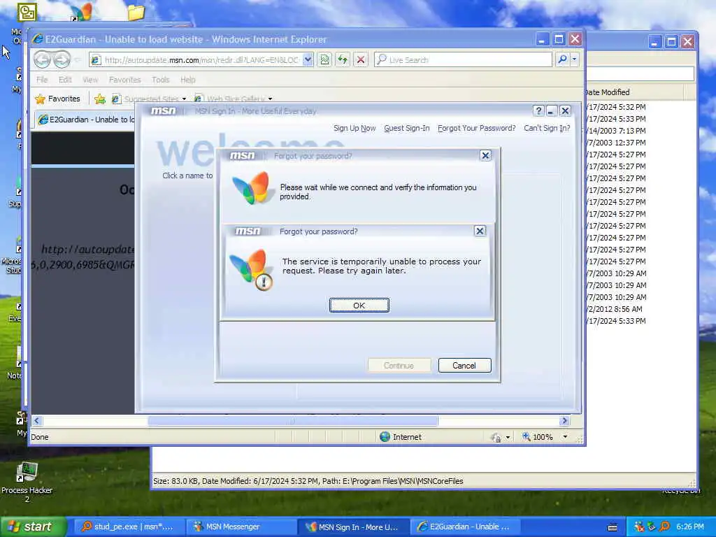716x537 pixels.
Task: Open the desktop icon above Mic label
Action: pyautogui.click(x=27, y=13)
